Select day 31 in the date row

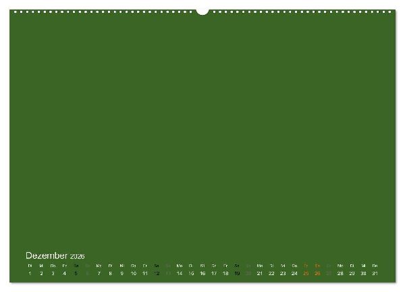click(375, 273)
